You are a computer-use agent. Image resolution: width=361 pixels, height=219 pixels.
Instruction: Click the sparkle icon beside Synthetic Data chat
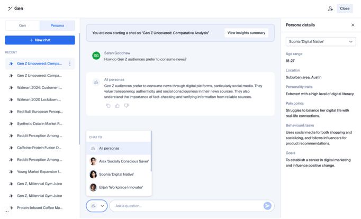coord(11,124)
